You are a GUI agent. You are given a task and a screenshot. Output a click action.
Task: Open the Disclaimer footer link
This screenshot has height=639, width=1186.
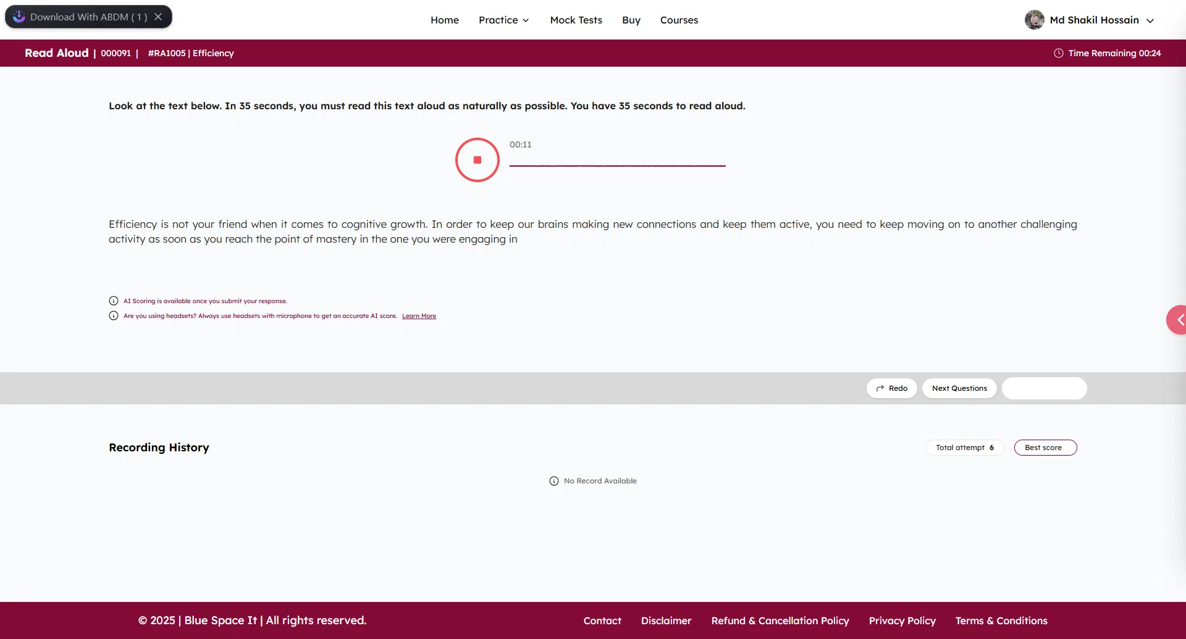tap(666, 620)
